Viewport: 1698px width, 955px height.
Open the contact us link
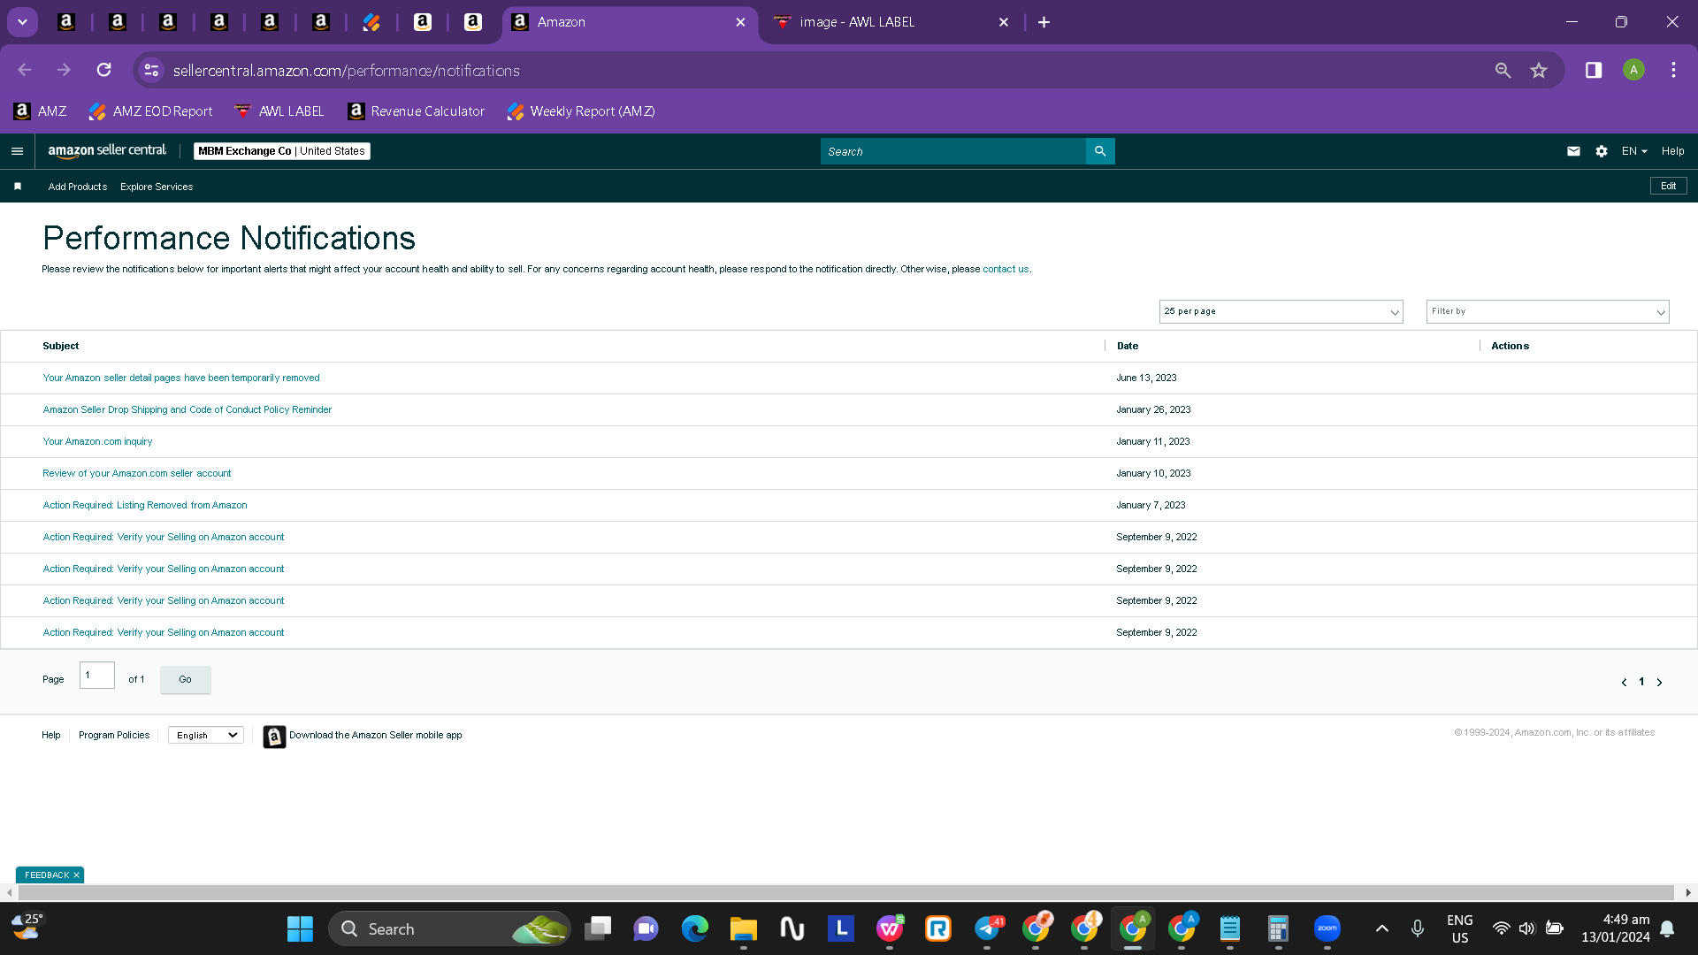(x=1006, y=269)
